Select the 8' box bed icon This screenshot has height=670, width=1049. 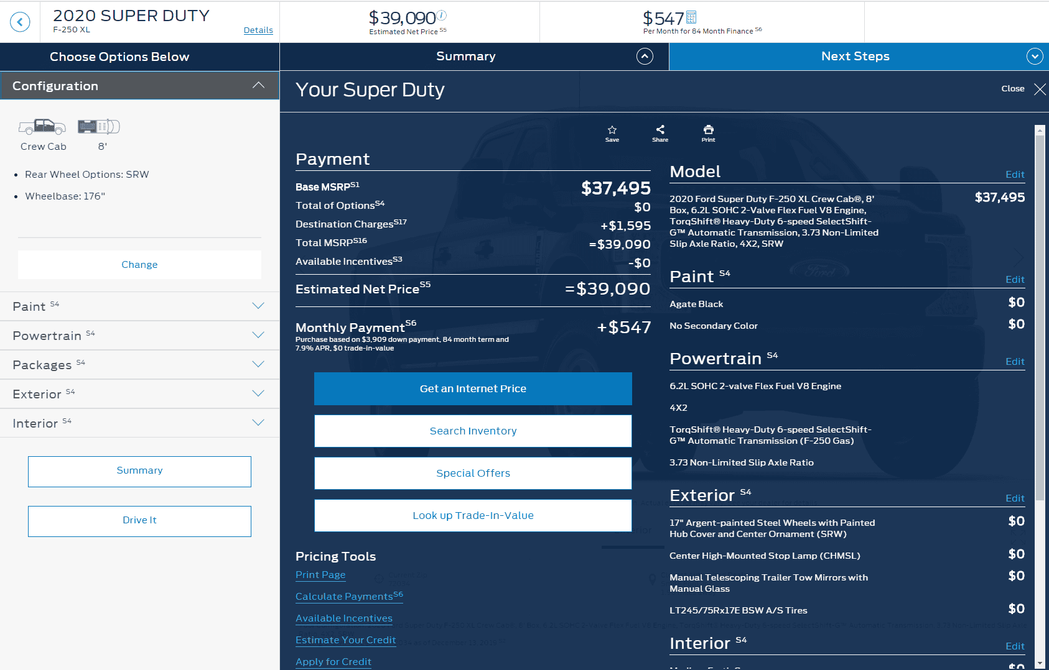click(x=99, y=126)
